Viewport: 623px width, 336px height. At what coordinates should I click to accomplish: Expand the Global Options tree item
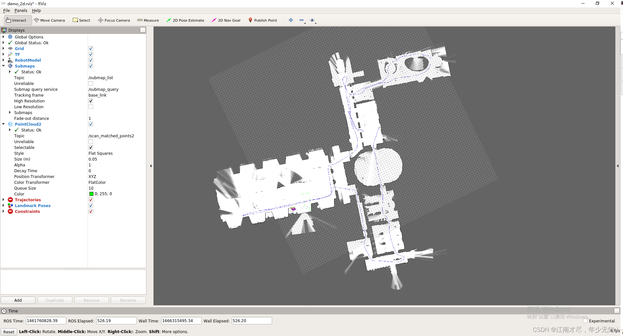[4, 37]
